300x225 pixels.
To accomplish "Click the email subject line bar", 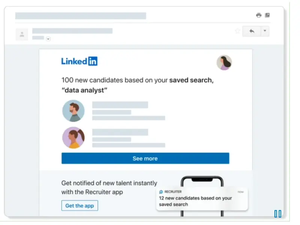I will pos(81,16).
